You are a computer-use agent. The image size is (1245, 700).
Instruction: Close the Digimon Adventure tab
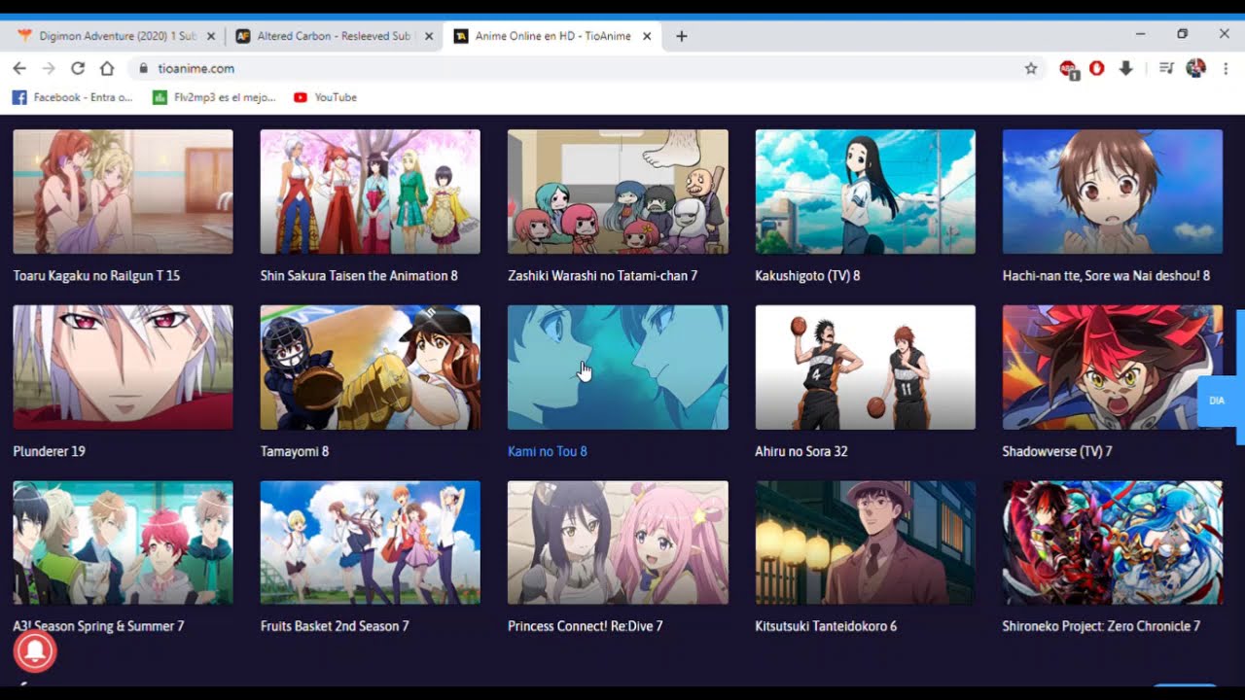211,36
